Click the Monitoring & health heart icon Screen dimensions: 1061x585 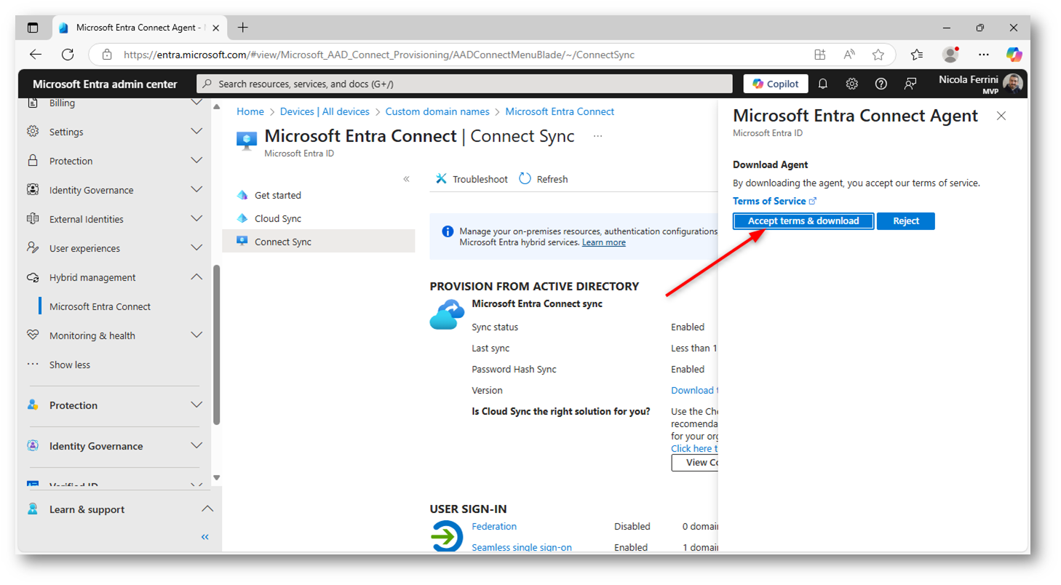(33, 335)
